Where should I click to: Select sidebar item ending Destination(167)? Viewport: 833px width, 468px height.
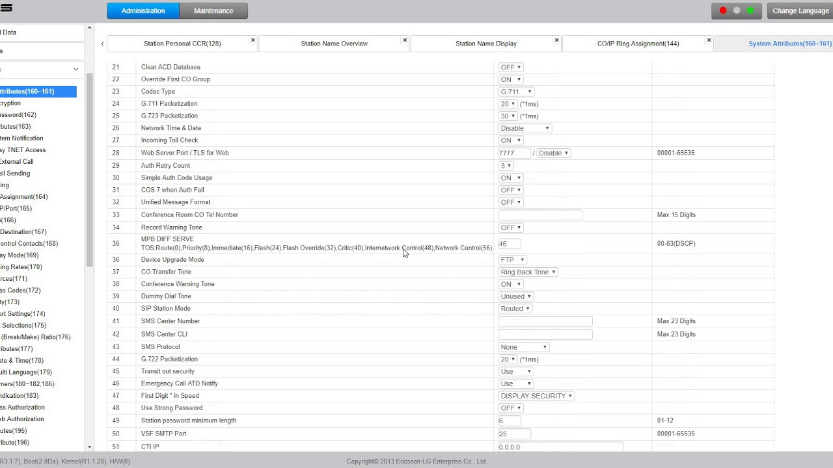23,232
